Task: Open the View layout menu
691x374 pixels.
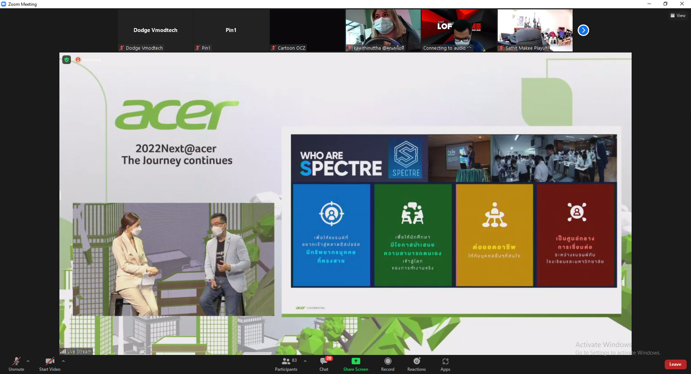Action: (x=678, y=15)
